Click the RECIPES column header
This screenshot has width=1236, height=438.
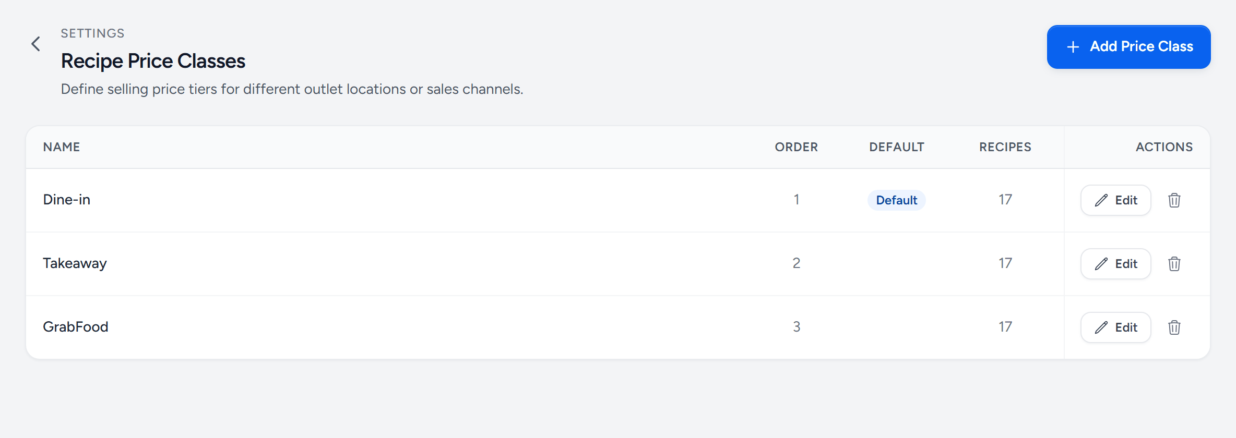[1005, 147]
